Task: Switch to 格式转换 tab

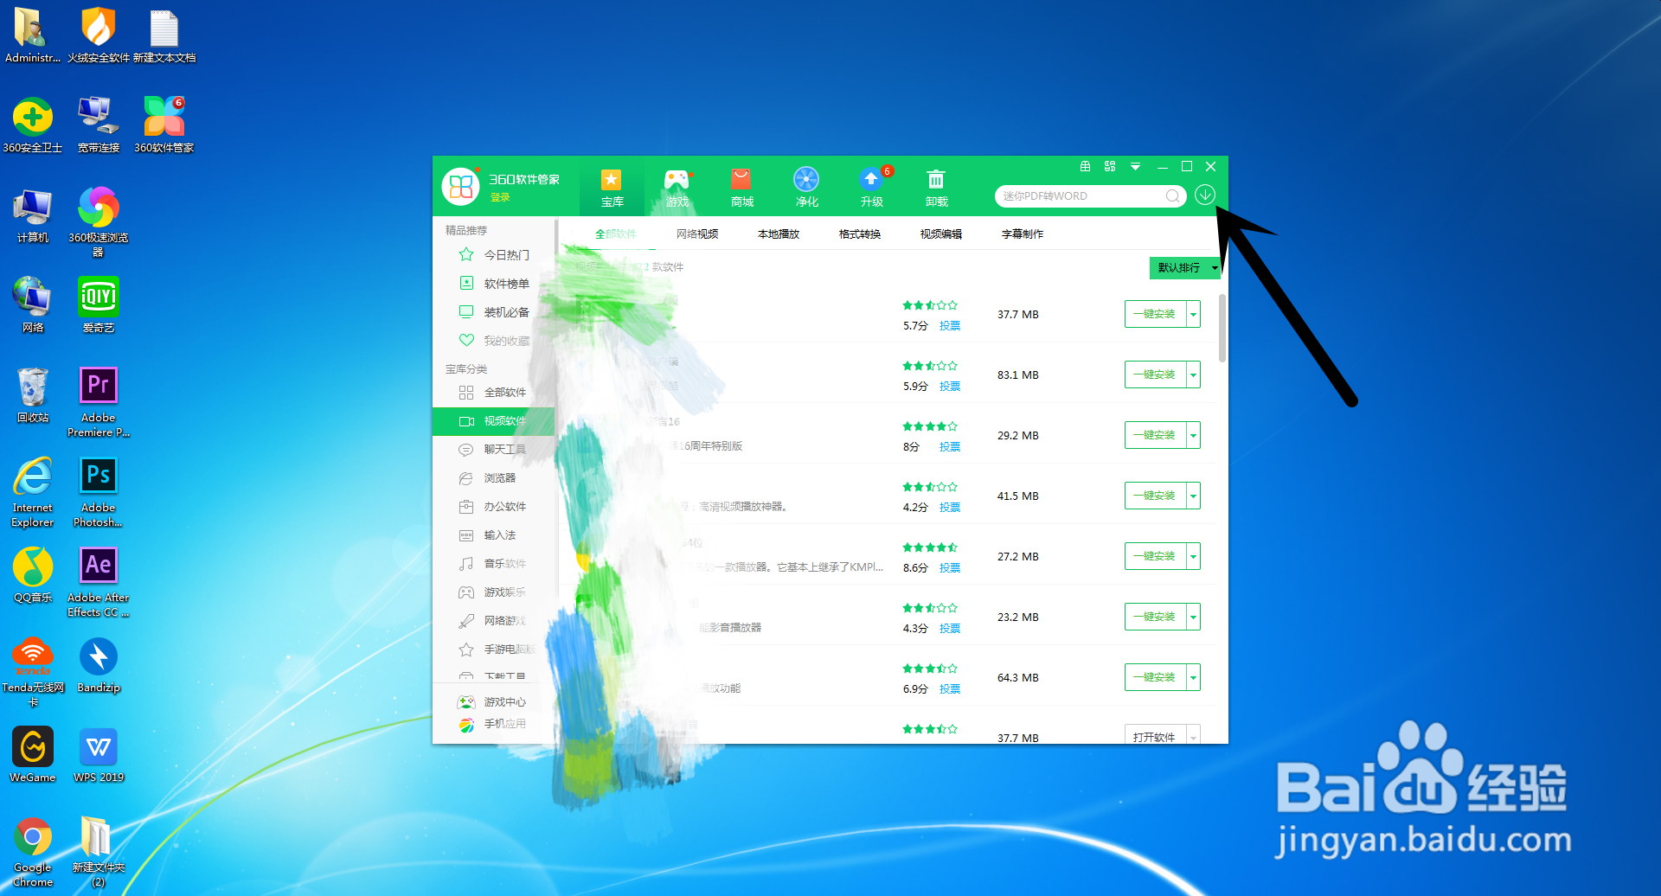Action: pos(860,234)
